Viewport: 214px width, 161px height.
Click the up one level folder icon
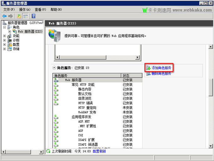coord(19,16)
